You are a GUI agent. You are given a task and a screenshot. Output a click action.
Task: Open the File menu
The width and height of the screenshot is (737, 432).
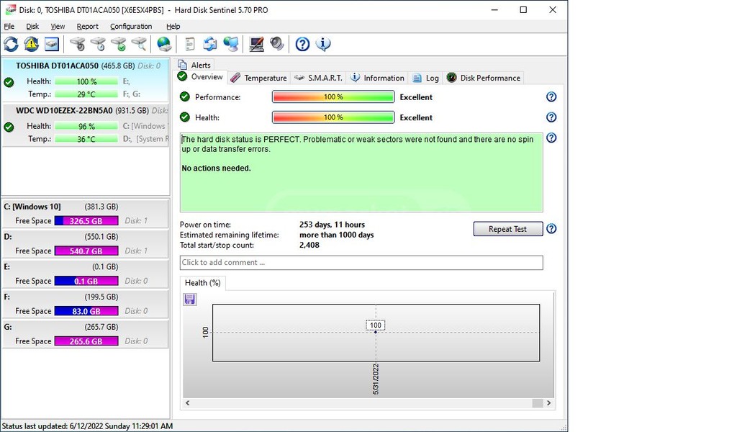click(9, 27)
